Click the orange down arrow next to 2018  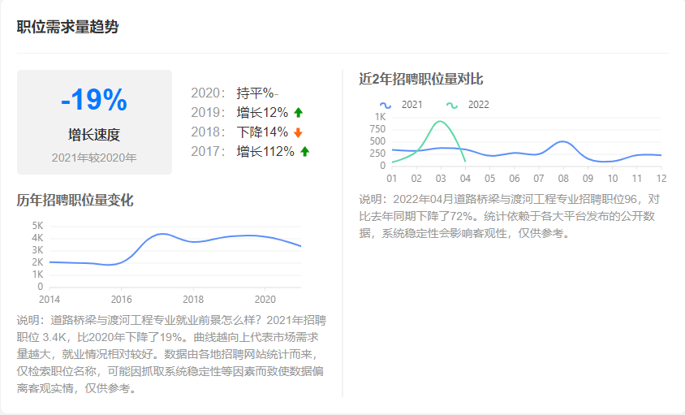coord(298,132)
